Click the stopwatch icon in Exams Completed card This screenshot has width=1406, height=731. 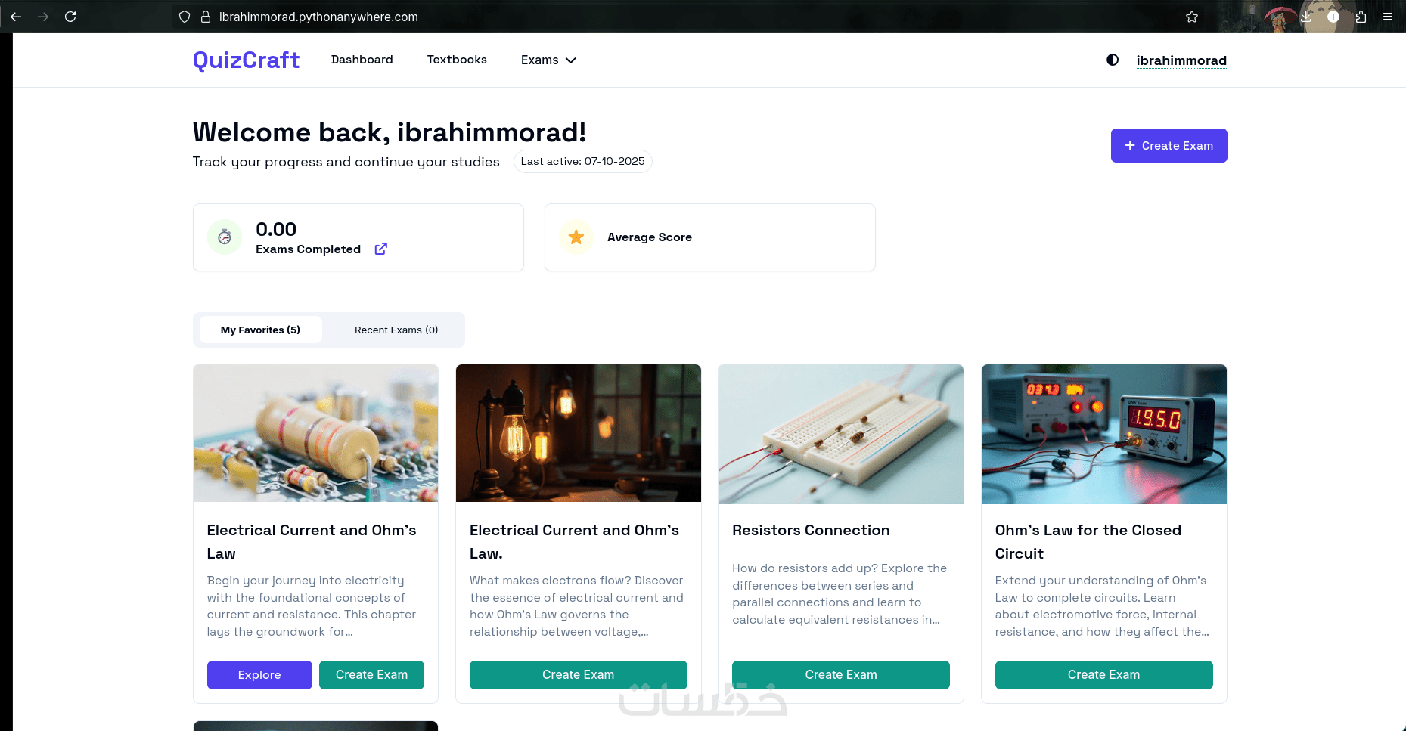coord(225,237)
